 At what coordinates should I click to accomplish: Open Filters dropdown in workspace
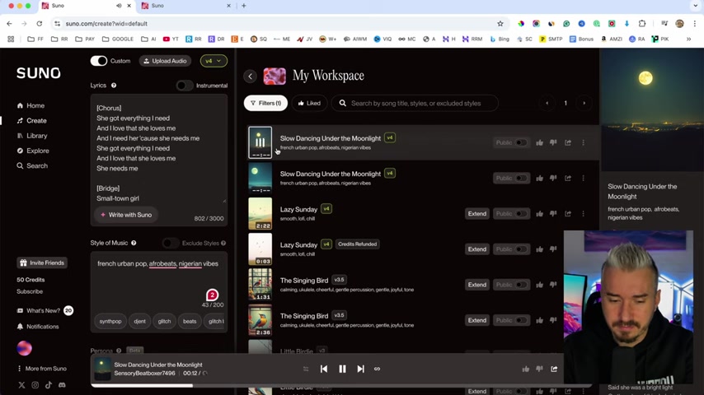(x=265, y=103)
